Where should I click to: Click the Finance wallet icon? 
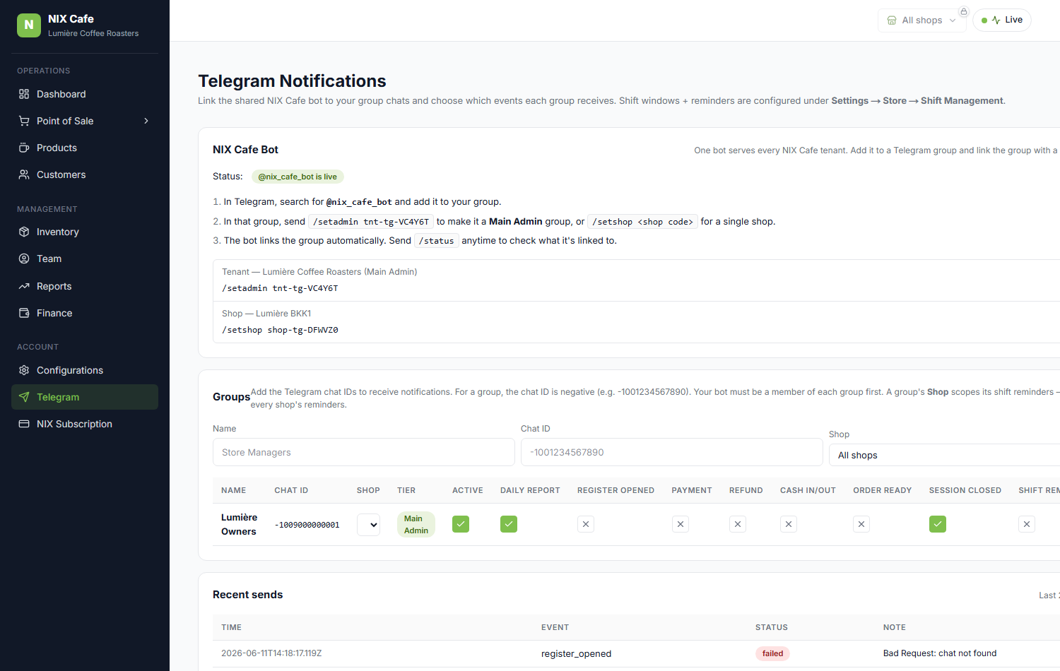pos(24,313)
